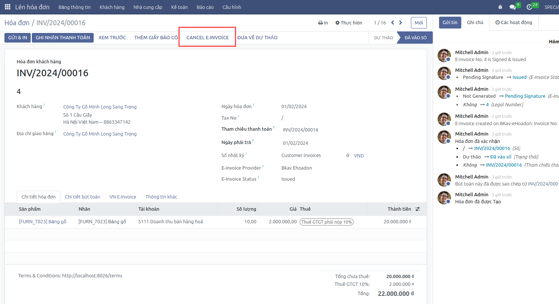Screen dimensions: 559x304
Task: Click the Gửi tin button
Action: pos(450,23)
